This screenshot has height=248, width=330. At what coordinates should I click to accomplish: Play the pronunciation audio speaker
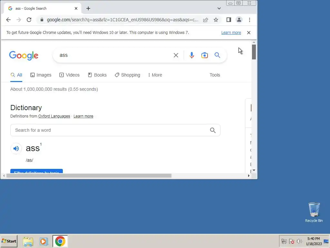[16, 149]
